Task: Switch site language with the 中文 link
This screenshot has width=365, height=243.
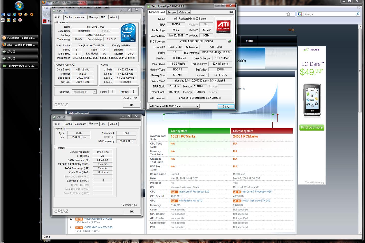Action: 291,30
